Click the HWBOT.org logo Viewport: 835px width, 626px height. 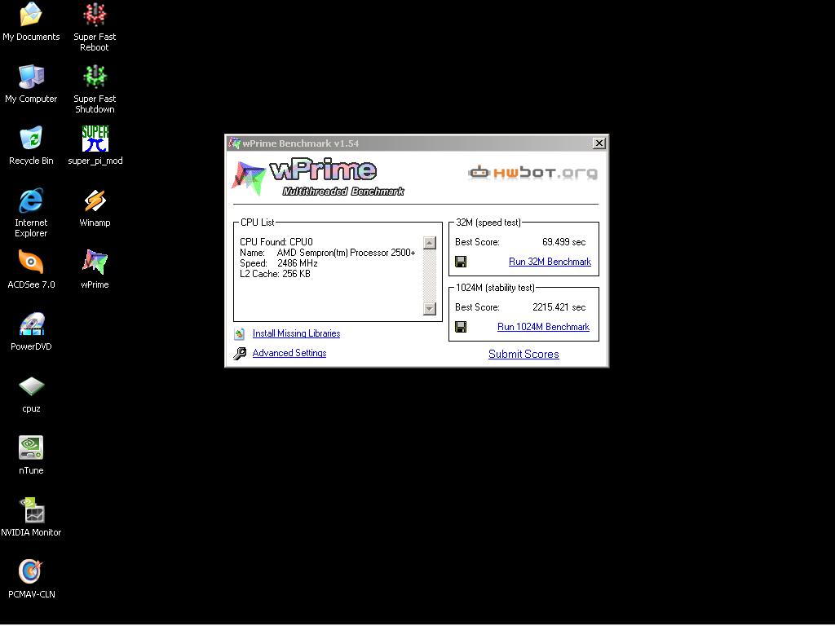(x=532, y=173)
